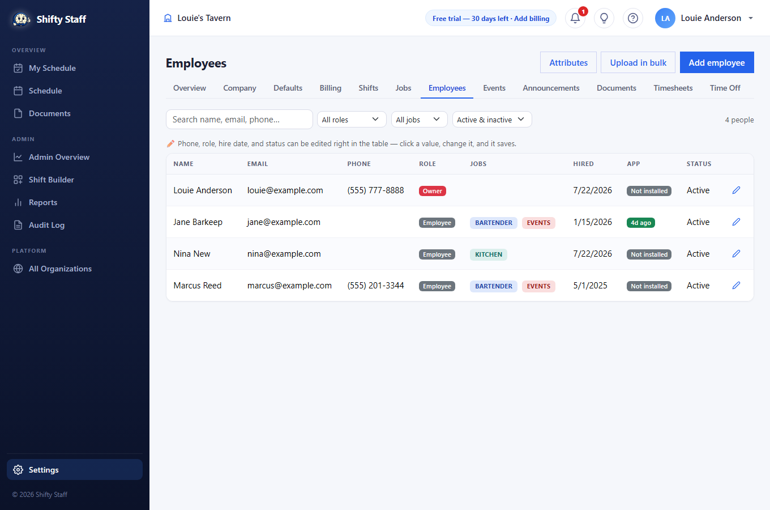Click Nina New's KITCHEN job tag
The height and width of the screenshot is (510, 770).
(489, 254)
